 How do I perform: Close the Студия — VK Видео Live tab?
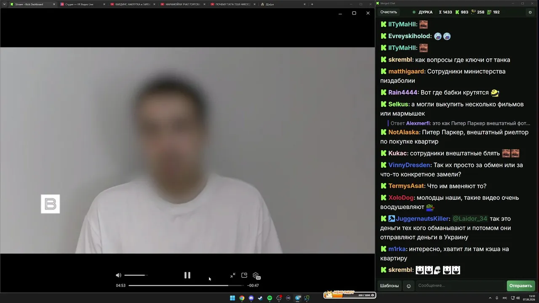104,4
